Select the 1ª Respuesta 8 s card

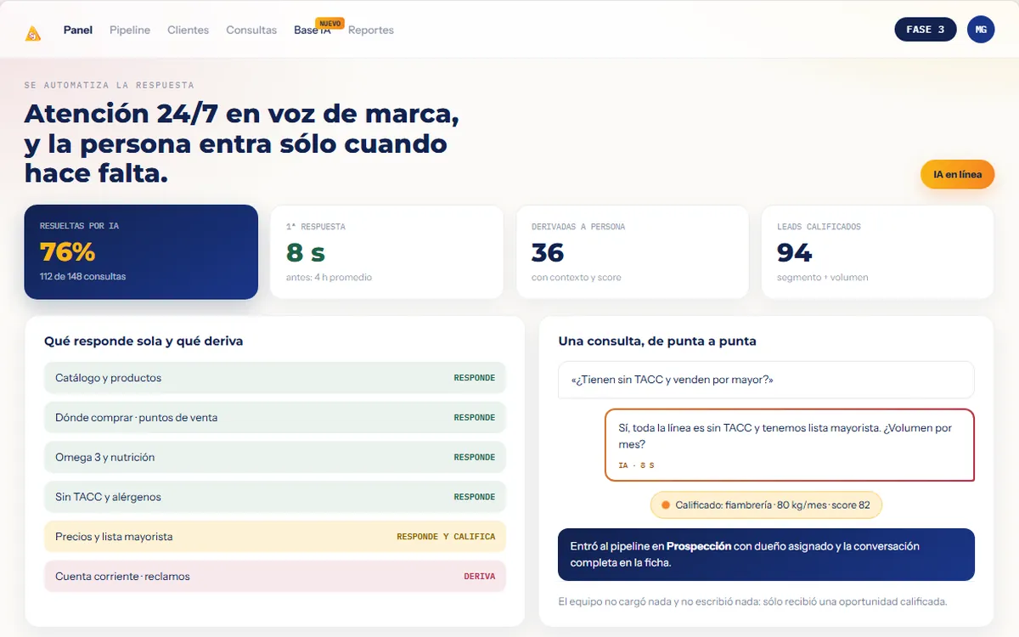click(x=386, y=252)
